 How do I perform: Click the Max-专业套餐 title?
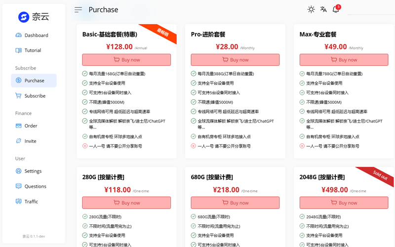[x=318, y=34]
